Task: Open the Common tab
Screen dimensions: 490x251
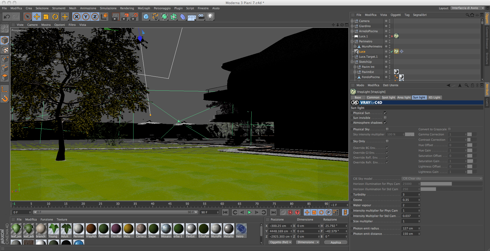Action: 373,97
